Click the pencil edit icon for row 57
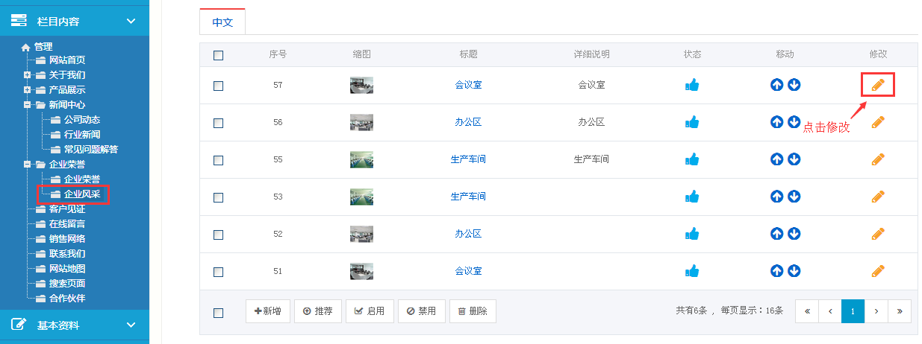This screenshot has width=922, height=344. point(878,85)
